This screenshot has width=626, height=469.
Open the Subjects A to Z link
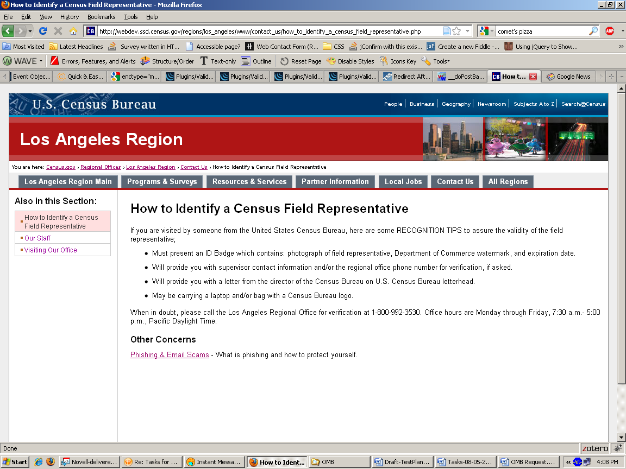[x=534, y=104]
